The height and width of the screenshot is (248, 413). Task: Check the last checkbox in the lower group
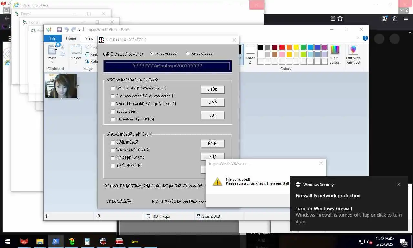click(x=113, y=166)
